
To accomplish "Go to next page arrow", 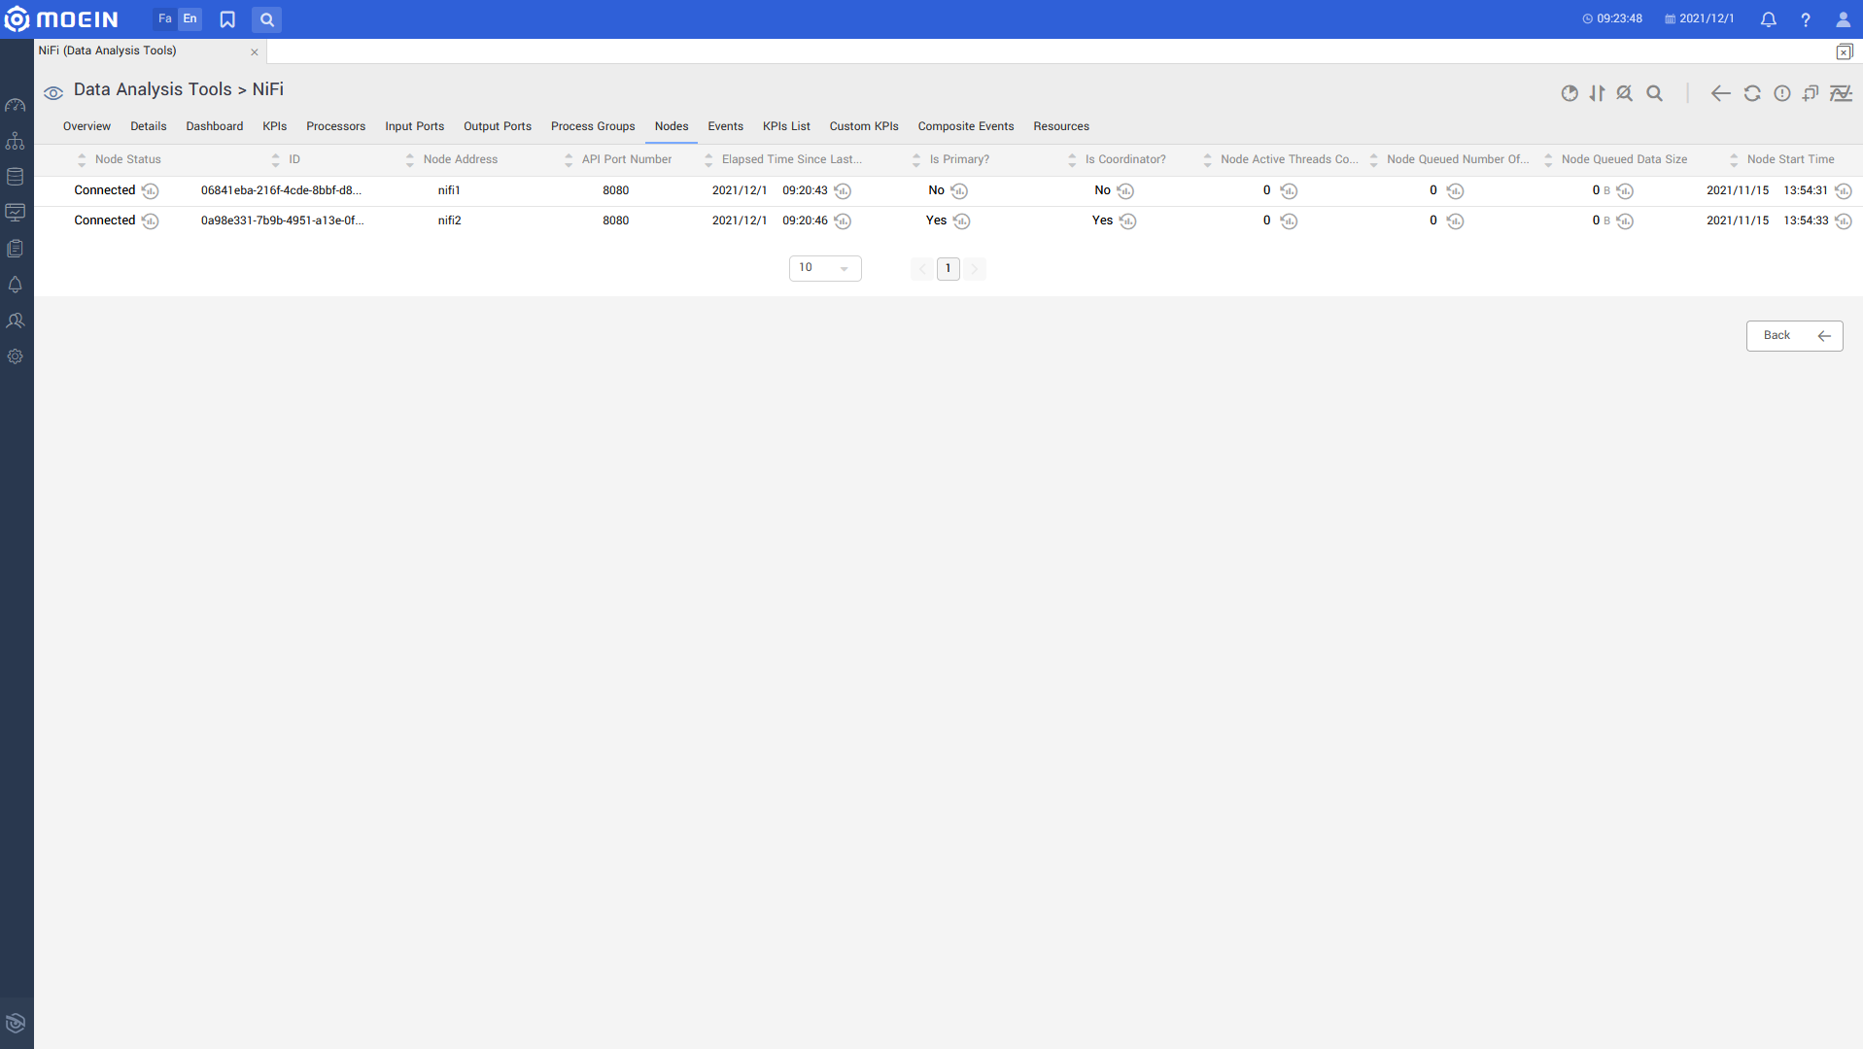I will [x=974, y=269].
